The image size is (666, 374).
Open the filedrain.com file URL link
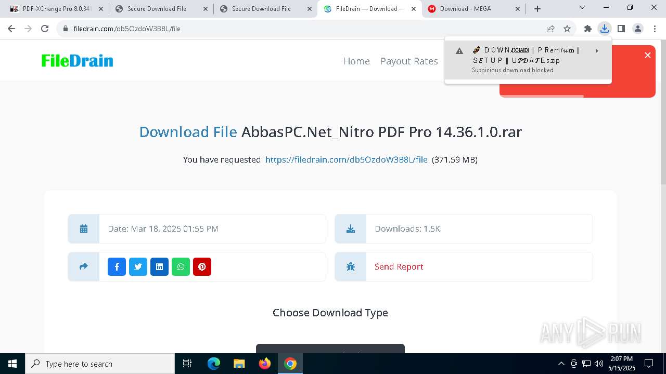pyautogui.click(x=346, y=159)
